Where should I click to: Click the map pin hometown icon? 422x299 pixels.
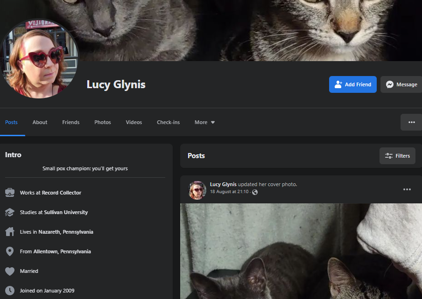(10, 251)
